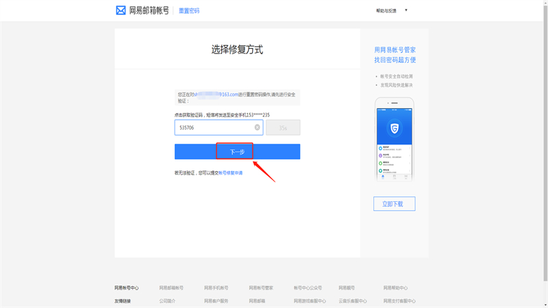Open footer link 网易邮箱帐号
Screen dimensions: 548x308
point(171,287)
